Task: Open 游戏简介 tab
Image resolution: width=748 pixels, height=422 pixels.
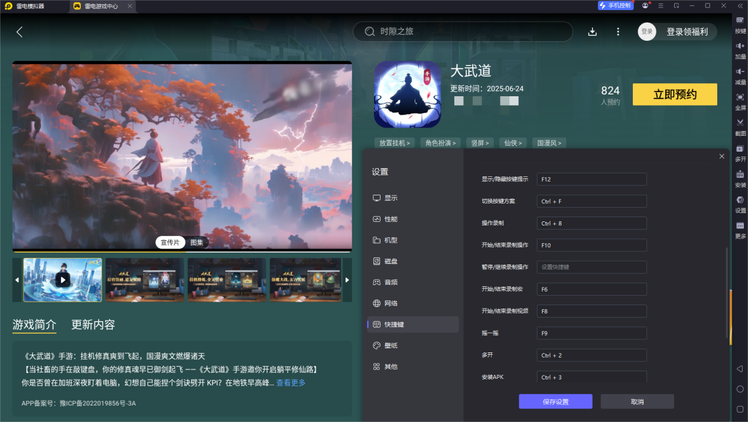Action: click(x=35, y=325)
